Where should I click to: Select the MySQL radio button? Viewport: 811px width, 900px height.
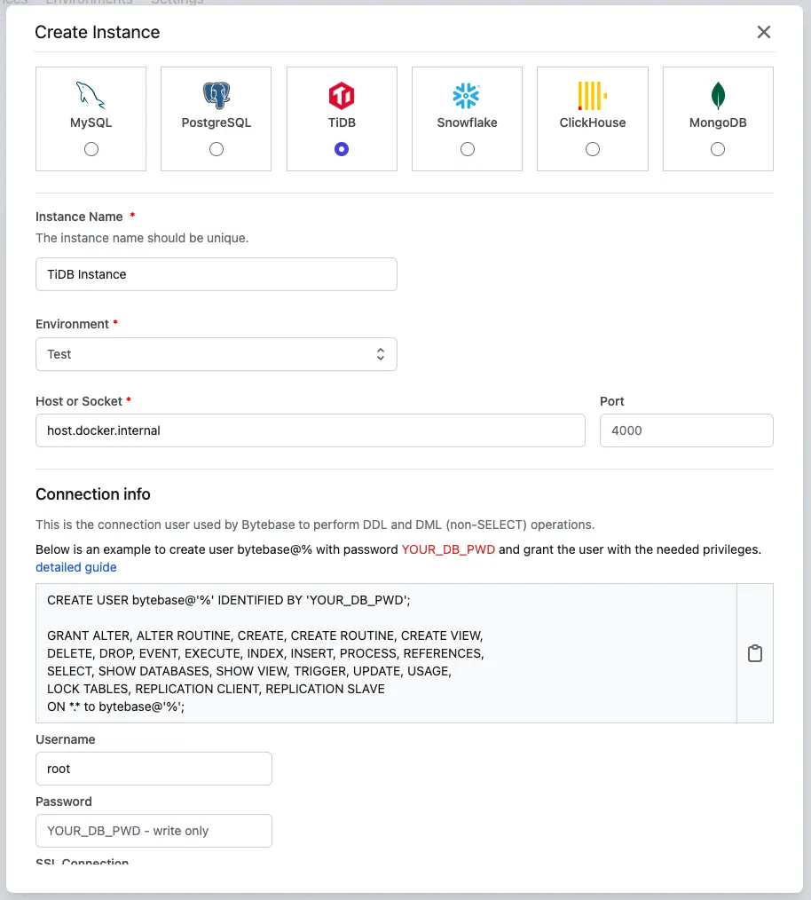pyautogui.click(x=91, y=149)
